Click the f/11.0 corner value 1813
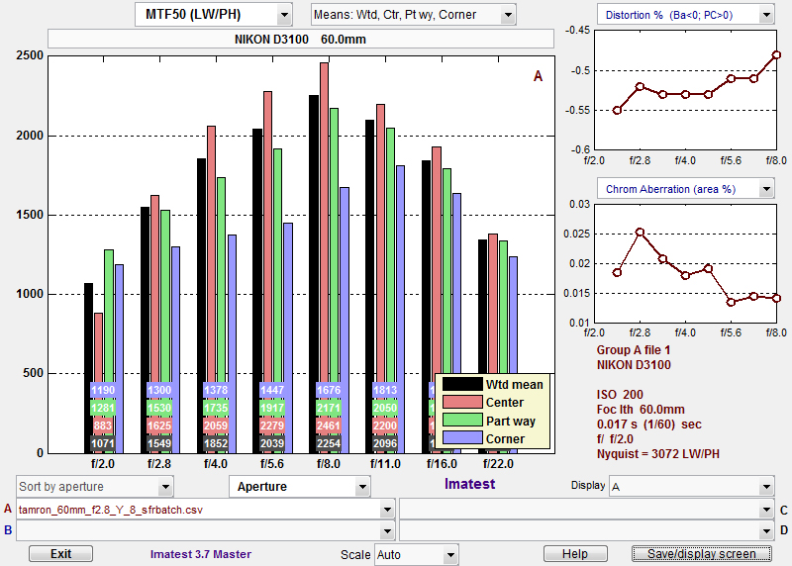The width and height of the screenshot is (792, 566). point(385,390)
